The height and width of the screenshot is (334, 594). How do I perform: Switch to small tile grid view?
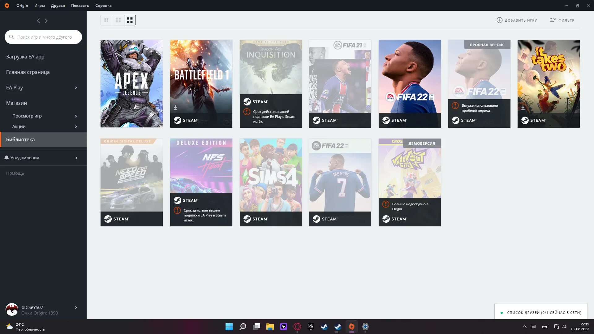pyautogui.click(x=106, y=20)
